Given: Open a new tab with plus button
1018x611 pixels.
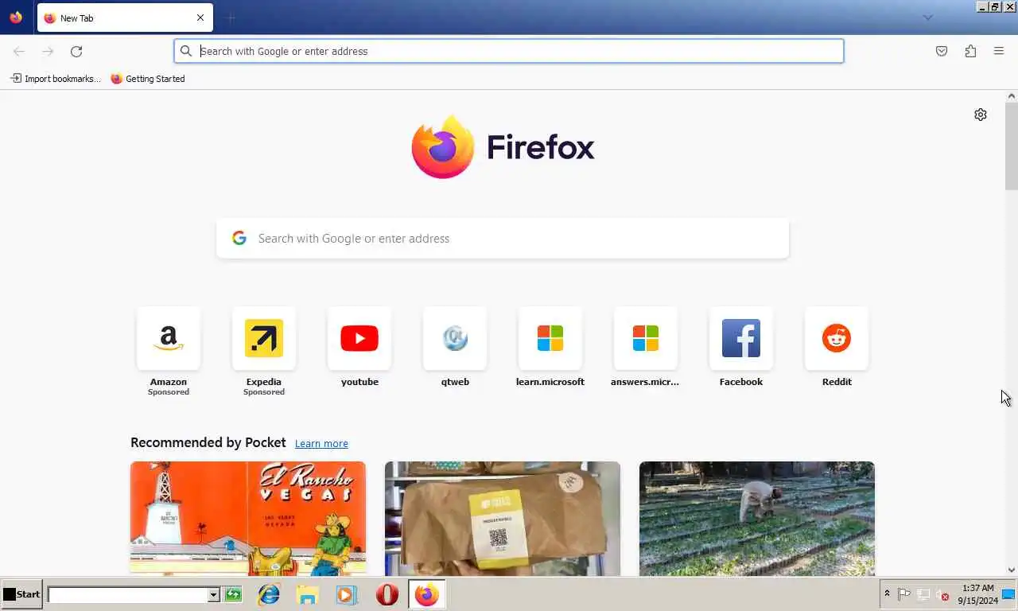Looking at the screenshot, I should click(231, 18).
